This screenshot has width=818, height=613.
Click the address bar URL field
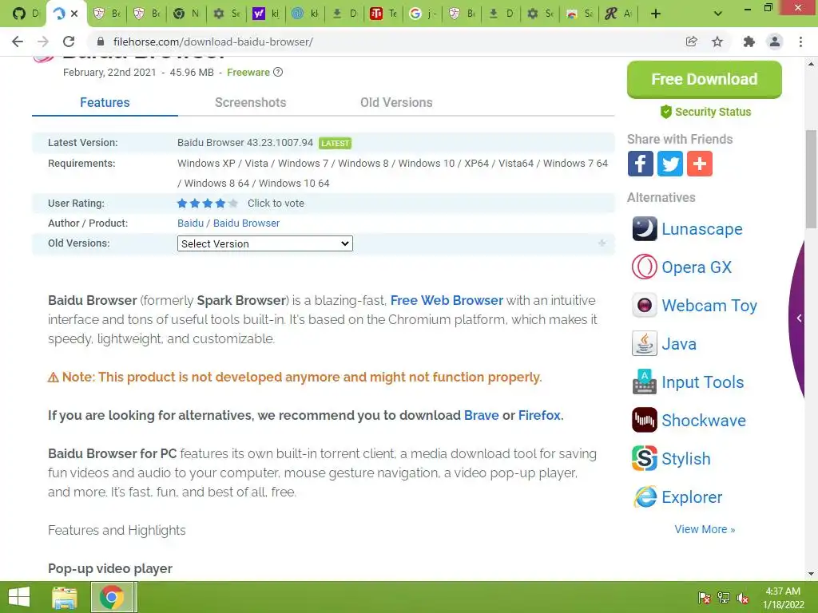pyautogui.click(x=386, y=42)
